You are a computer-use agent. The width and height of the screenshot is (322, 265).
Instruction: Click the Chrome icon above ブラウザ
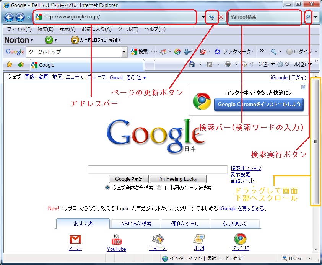(x=240, y=239)
